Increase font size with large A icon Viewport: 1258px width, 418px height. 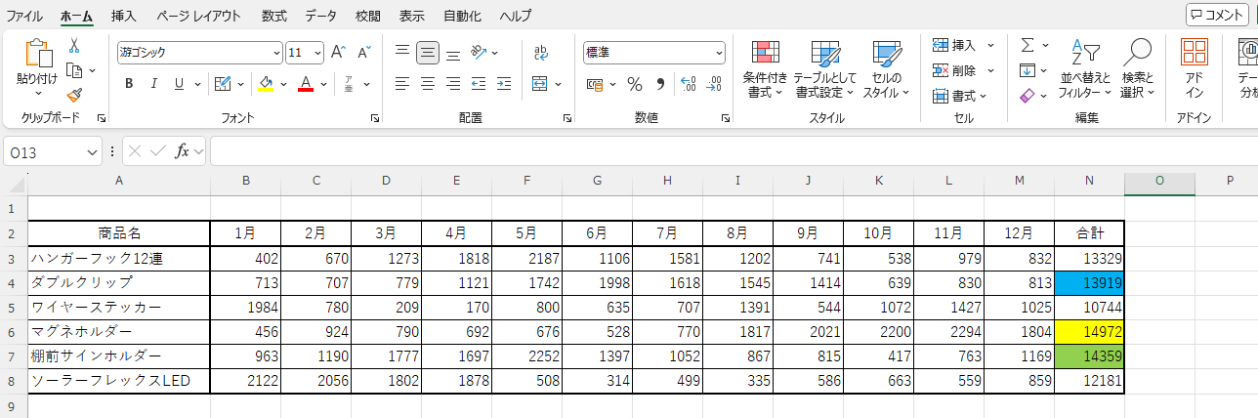pos(338,52)
